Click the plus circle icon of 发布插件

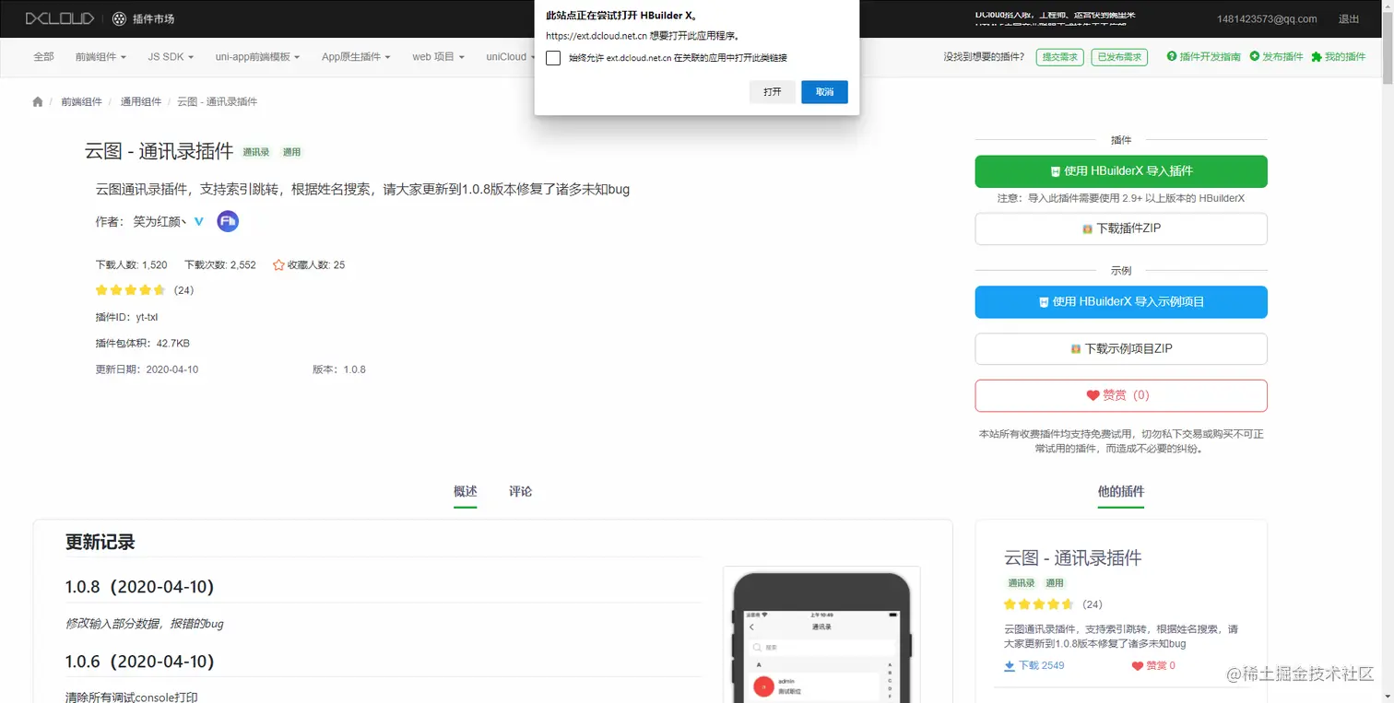(x=1255, y=56)
